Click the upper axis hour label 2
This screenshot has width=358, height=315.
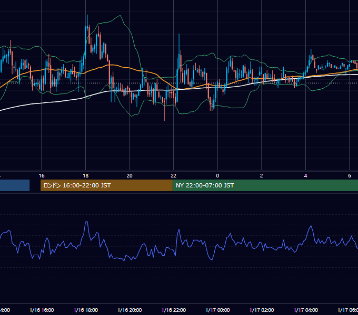click(262, 176)
